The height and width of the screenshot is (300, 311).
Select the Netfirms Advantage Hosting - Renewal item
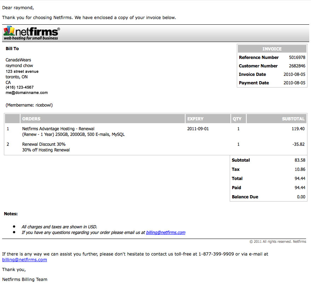click(58, 129)
